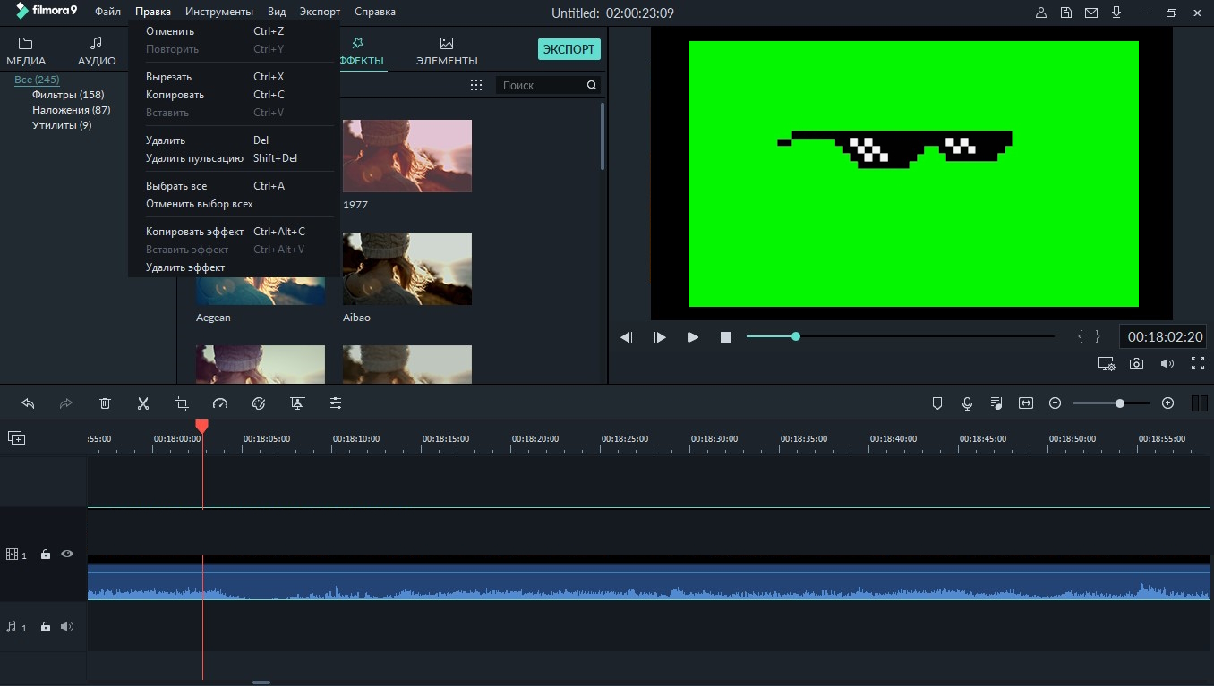
Task: Toggle visibility eye of video track 1
Action: point(67,555)
